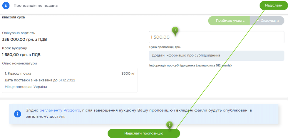The height and width of the screenshot is (140, 288).
Task: Click the info icon in the Prozorro notice
Action: pos(18,114)
